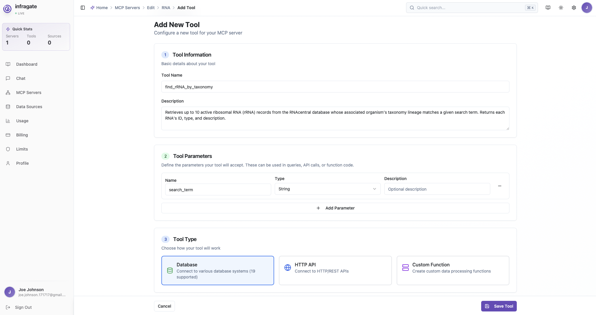Open the parameter Type String dropdown
The image size is (596, 315).
327,189
